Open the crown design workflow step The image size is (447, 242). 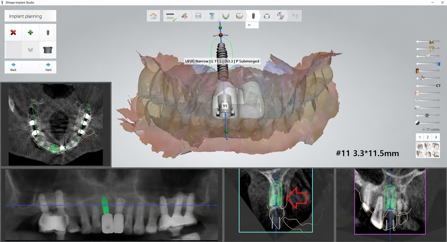click(x=239, y=16)
